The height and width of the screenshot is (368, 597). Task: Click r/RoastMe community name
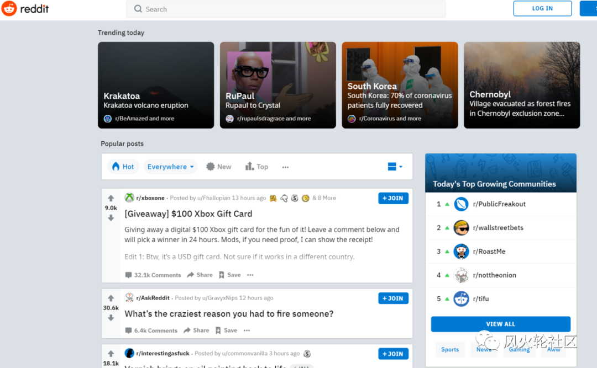(489, 251)
